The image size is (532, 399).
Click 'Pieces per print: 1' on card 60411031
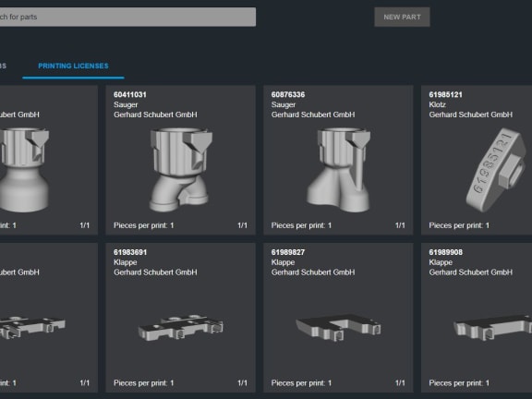[144, 225]
